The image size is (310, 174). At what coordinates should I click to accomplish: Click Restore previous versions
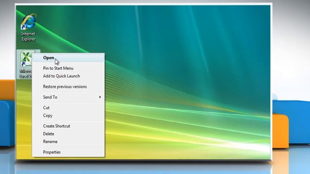click(68, 87)
